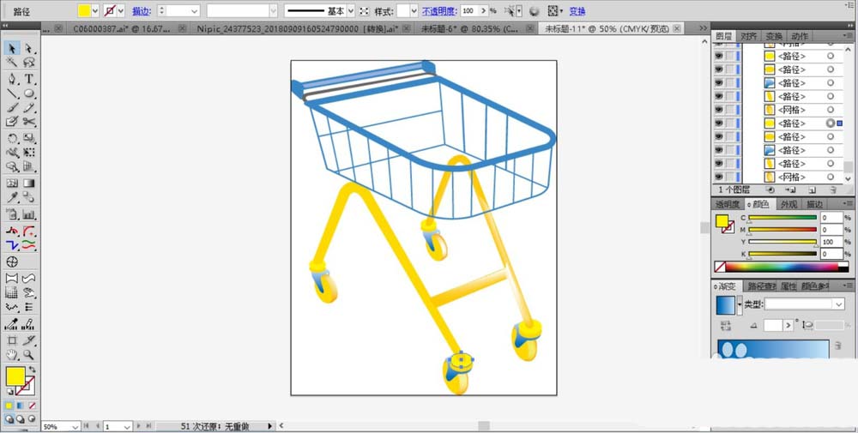This screenshot has height=433, width=858.
Task: Select the Artboard tool
Action: (12, 340)
